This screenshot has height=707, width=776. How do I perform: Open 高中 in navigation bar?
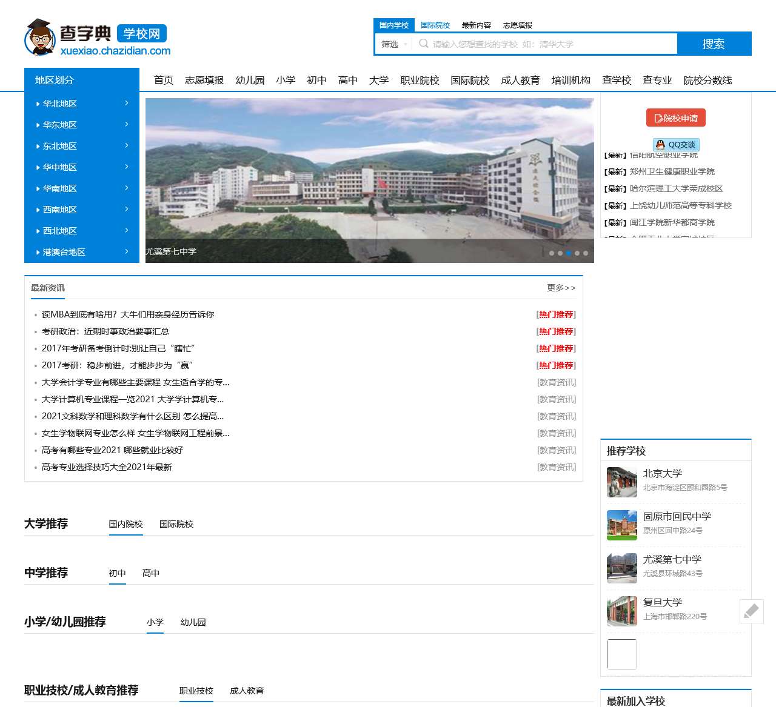[348, 80]
